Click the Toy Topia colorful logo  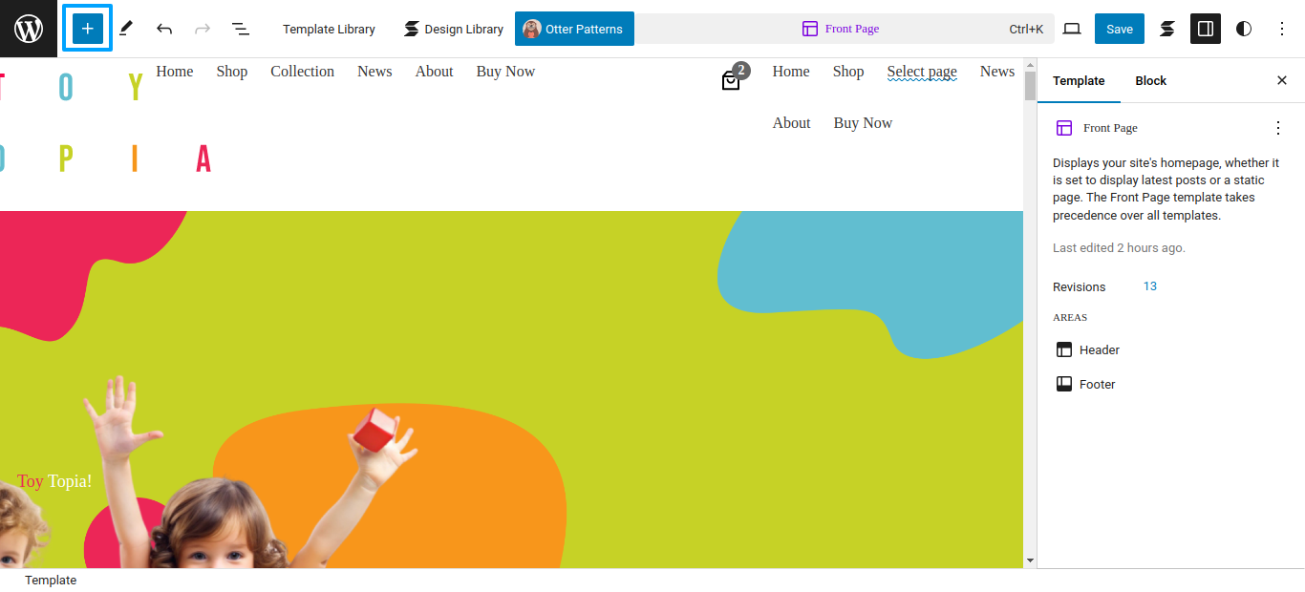tap(105, 123)
